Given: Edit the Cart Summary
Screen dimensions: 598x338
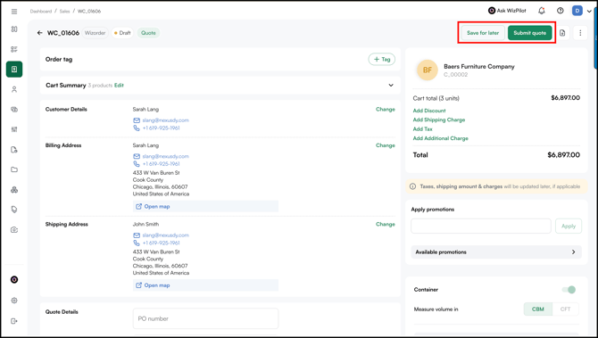Looking at the screenshot, I should 119,86.
